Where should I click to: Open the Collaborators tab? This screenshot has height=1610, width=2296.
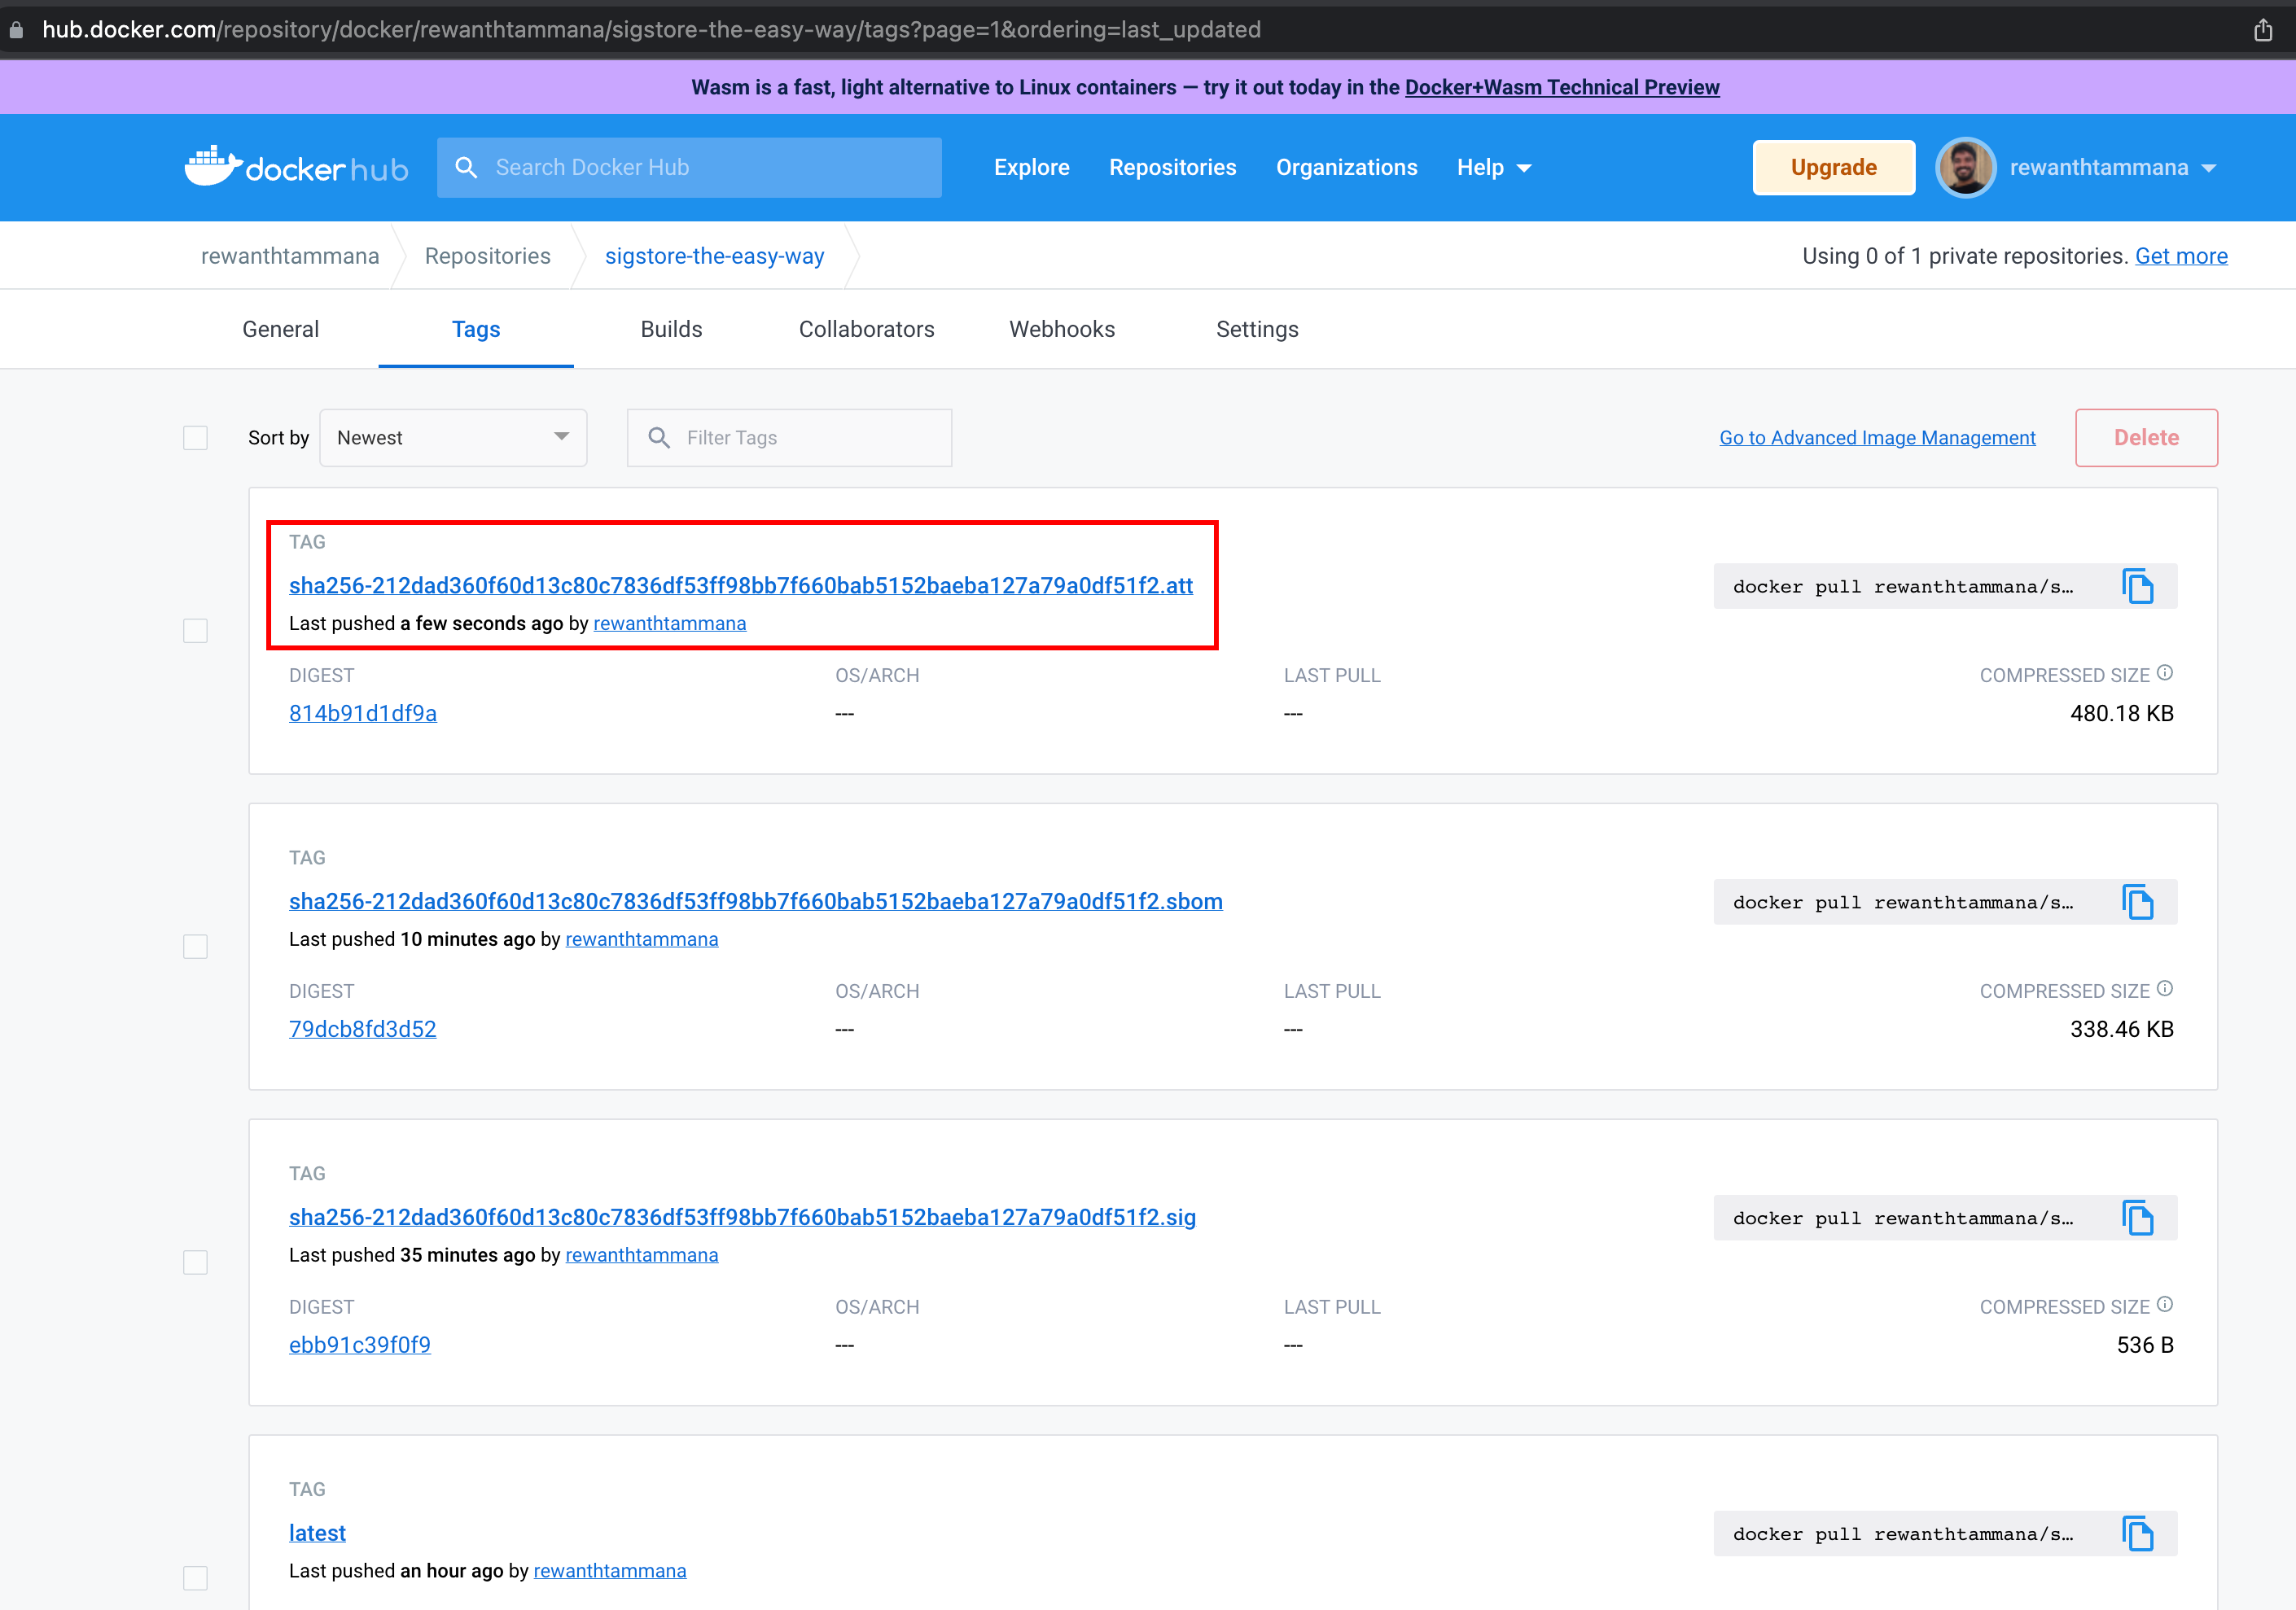[x=867, y=329]
